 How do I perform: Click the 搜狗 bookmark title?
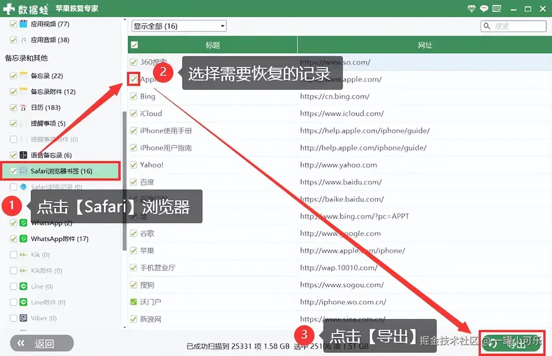pyautogui.click(x=147, y=285)
